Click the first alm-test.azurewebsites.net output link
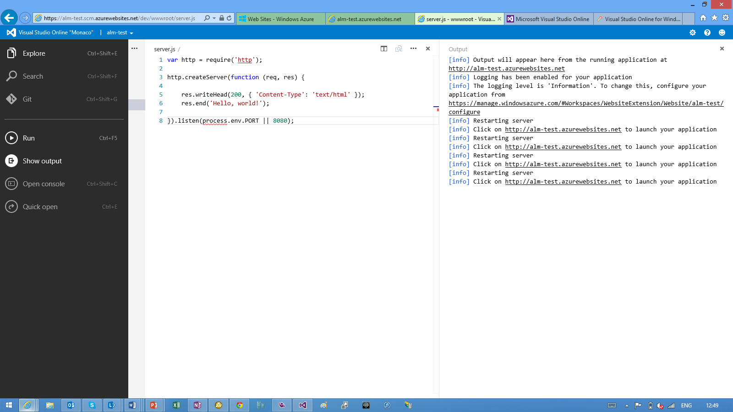Image resolution: width=733 pixels, height=412 pixels. 507,69
